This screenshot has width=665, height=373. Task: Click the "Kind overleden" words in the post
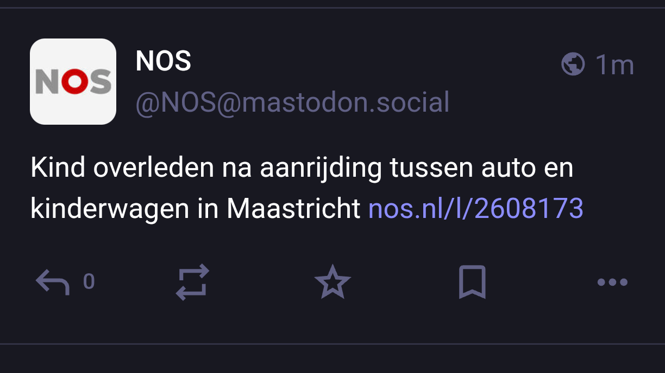(x=123, y=169)
